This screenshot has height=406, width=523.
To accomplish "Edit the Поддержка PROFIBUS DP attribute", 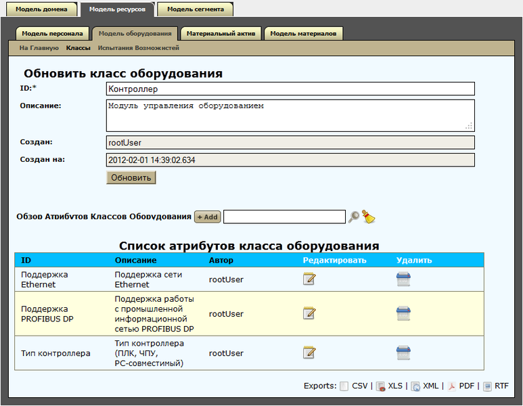I will (x=309, y=313).
